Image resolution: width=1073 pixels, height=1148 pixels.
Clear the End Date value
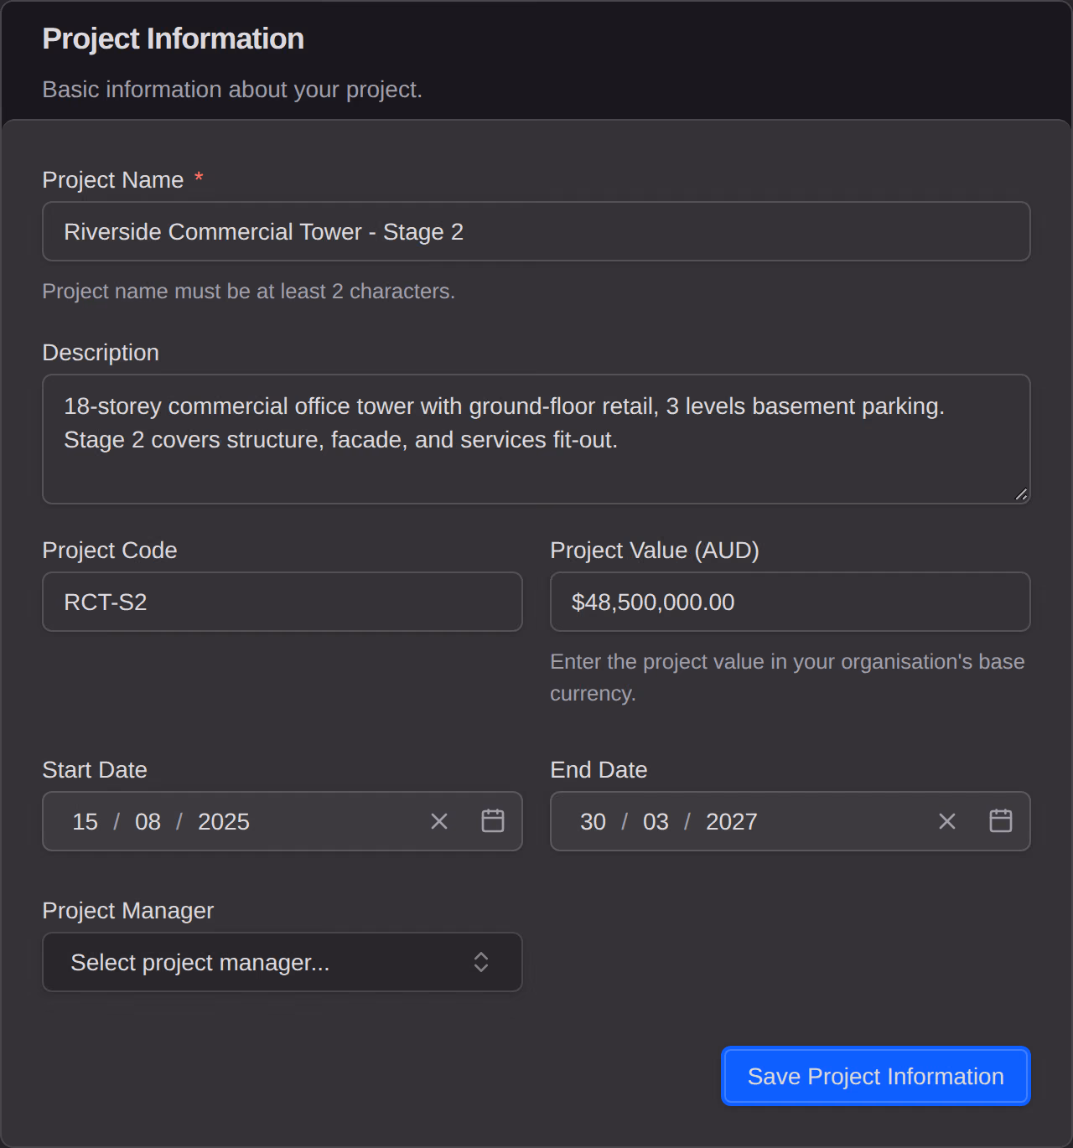947,821
